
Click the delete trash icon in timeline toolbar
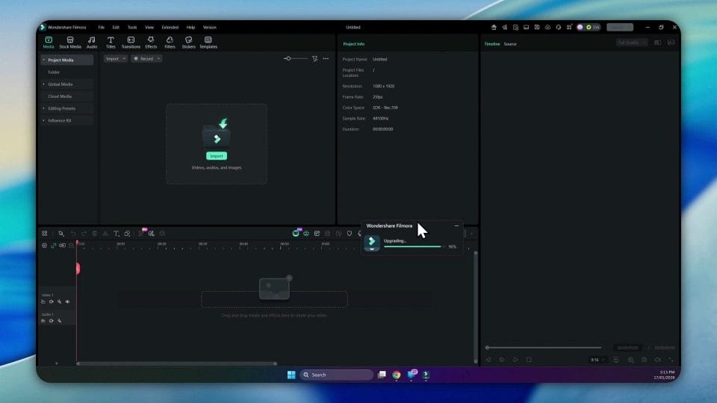[x=95, y=234]
